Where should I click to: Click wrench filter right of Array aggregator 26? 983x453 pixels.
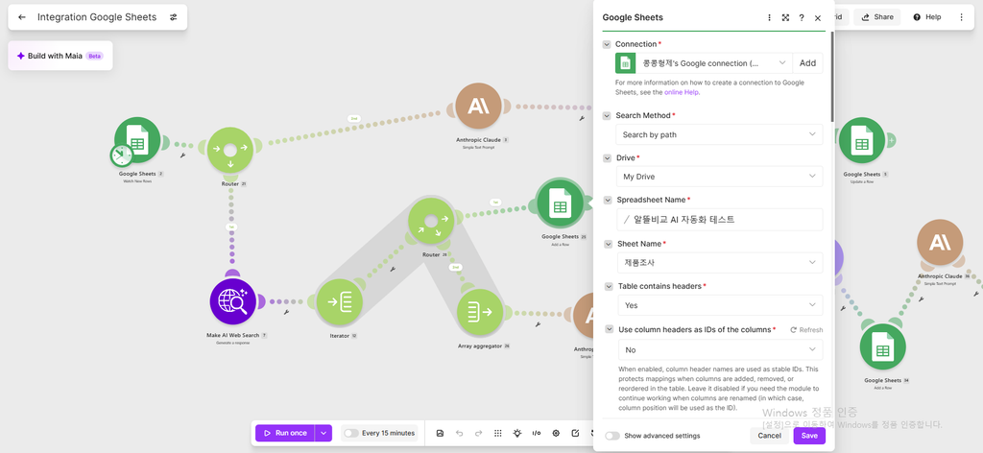coord(538,324)
